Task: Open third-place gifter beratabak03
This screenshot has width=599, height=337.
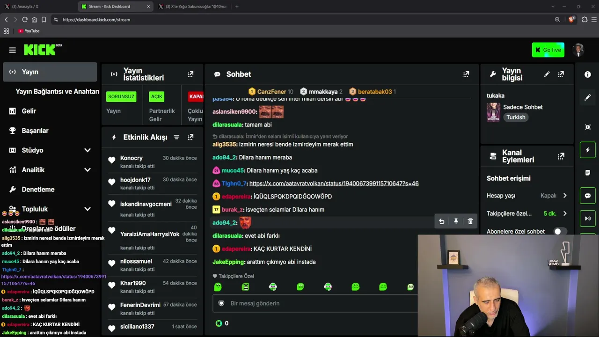Action: click(373, 92)
